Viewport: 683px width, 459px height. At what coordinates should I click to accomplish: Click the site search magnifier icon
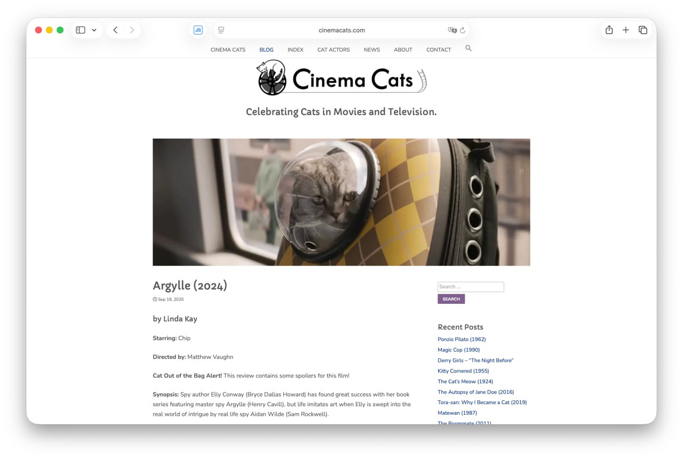[468, 49]
